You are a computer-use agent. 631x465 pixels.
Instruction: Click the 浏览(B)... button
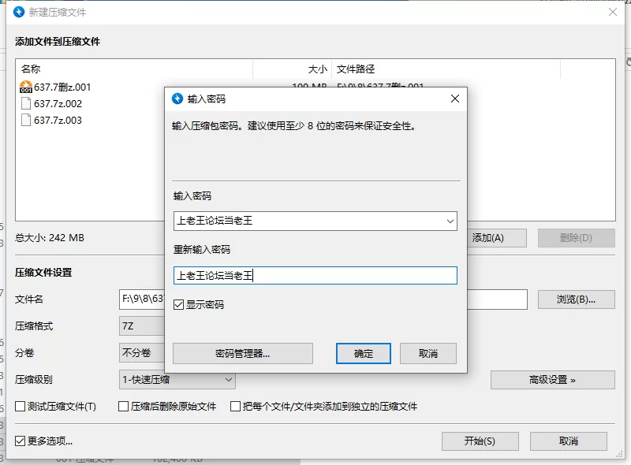(576, 299)
